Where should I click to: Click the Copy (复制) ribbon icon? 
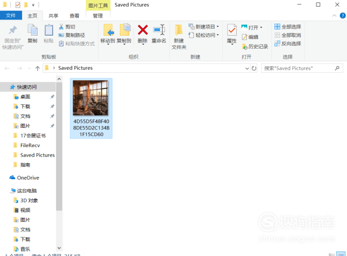coord(32,34)
